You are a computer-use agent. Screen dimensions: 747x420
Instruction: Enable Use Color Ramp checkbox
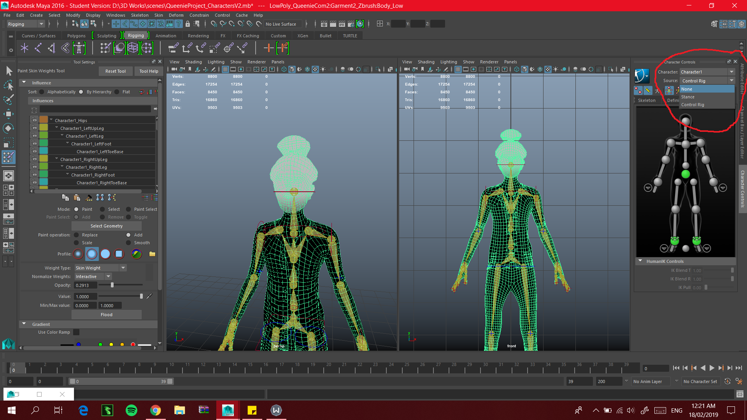(76, 332)
